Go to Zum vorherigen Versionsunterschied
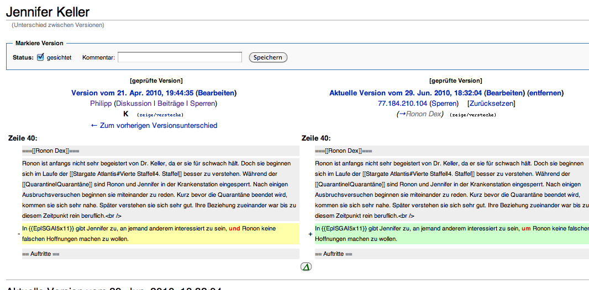Image resolution: width=589 pixels, height=290 pixels. (154, 126)
